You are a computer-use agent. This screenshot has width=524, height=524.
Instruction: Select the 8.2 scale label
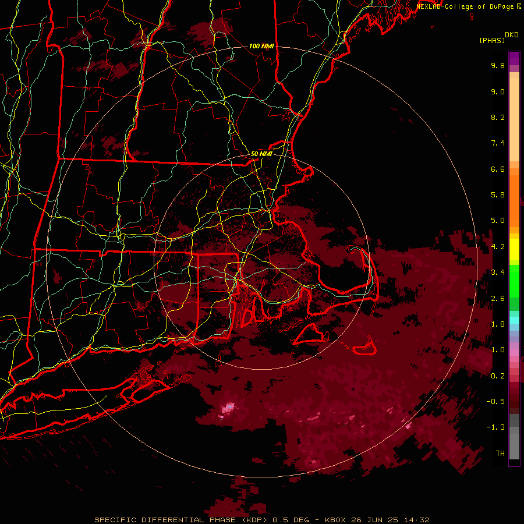point(498,117)
